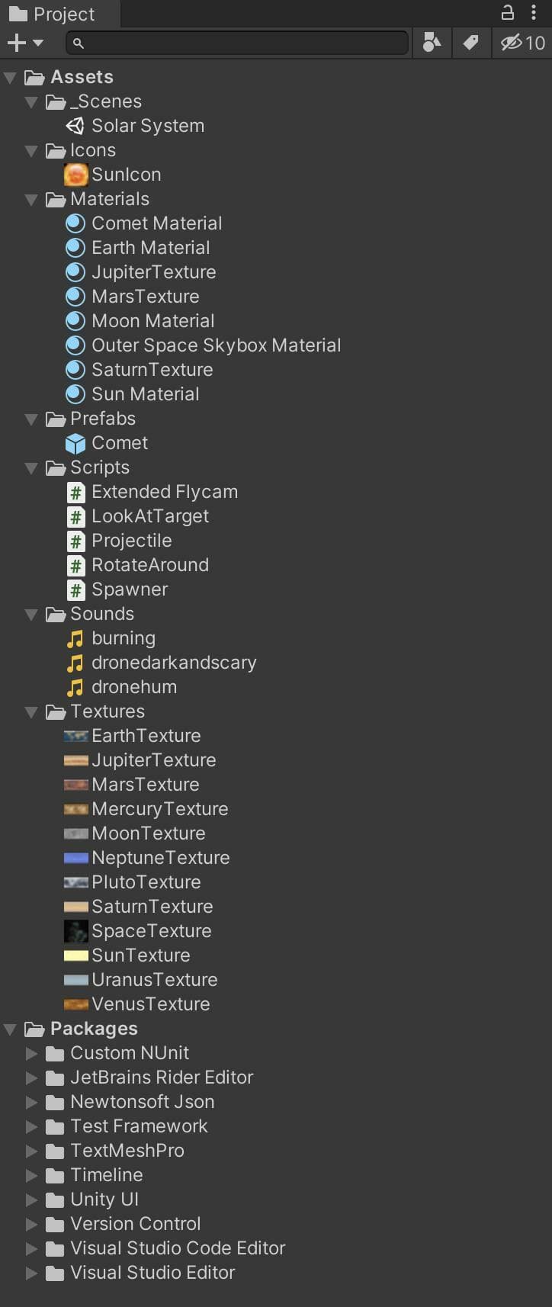Screen dimensions: 552x1307
Task: Toggle the Project panel lock icon
Action: (x=507, y=12)
